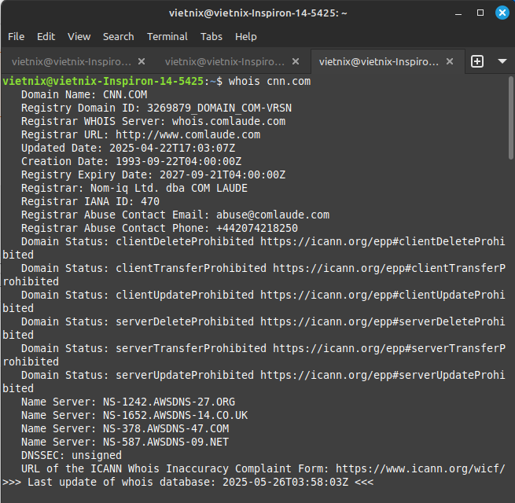Close the third terminal tab
The height and width of the screenshot is (503, 515).
pos(450,61)
